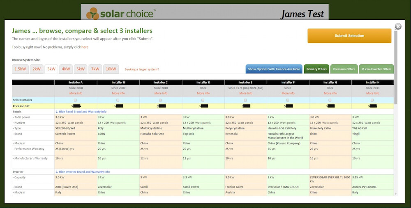Switch to the 2kW system size tab
411x208 pixels.
coord(37,69)
